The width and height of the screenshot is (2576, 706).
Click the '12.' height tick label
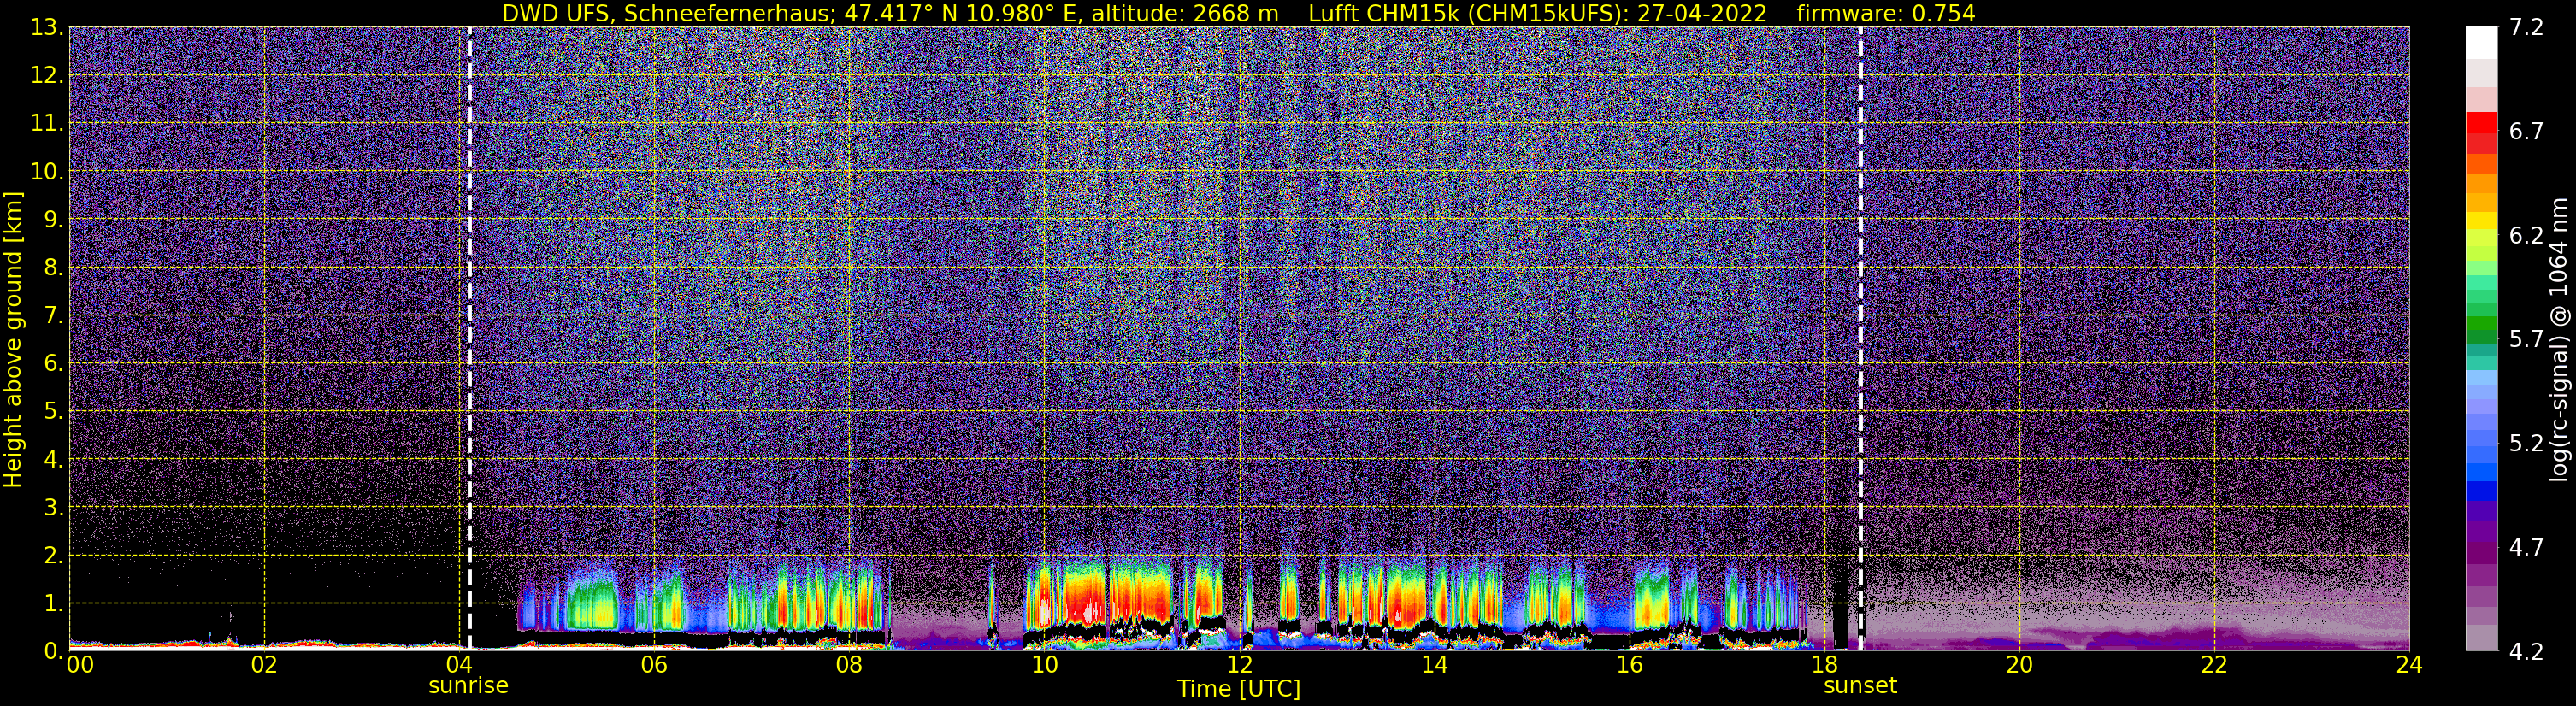tap(47, 75)
